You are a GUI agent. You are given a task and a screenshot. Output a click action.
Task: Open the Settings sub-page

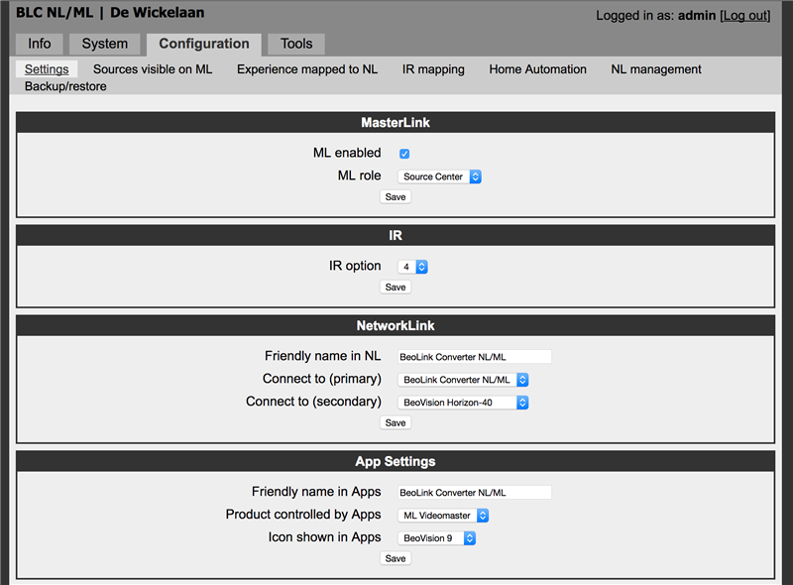tap(47, 69)
